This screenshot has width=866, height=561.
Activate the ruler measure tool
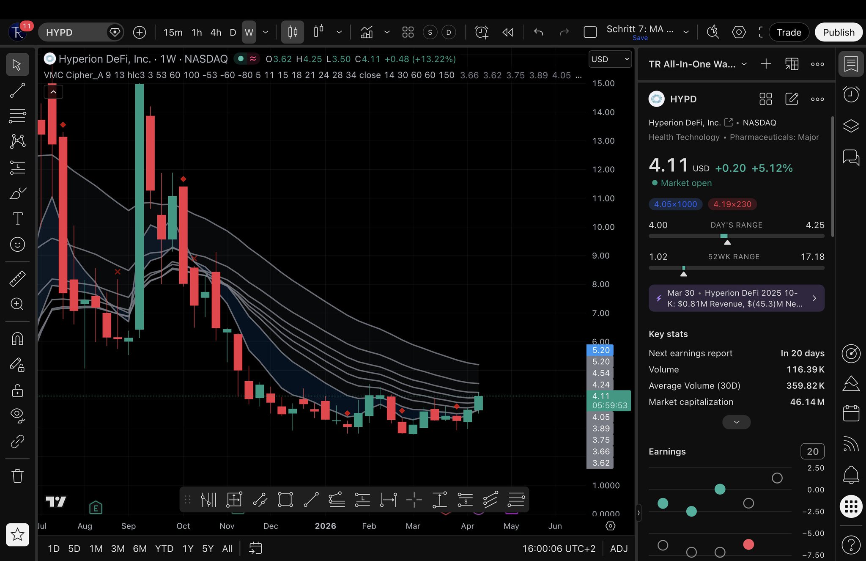pyautogui.click(x=17, y=278)
